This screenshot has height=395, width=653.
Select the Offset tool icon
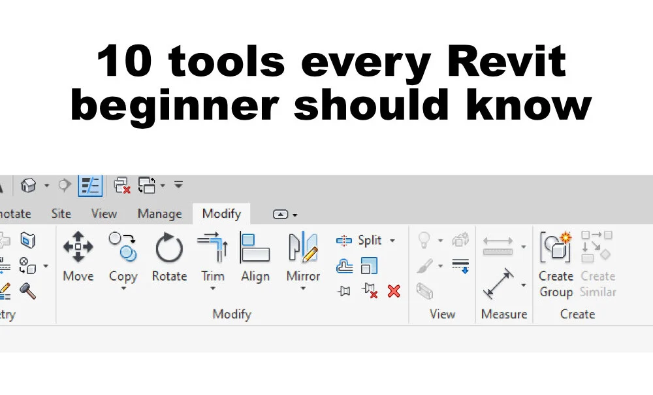click(x=344, y=266)
